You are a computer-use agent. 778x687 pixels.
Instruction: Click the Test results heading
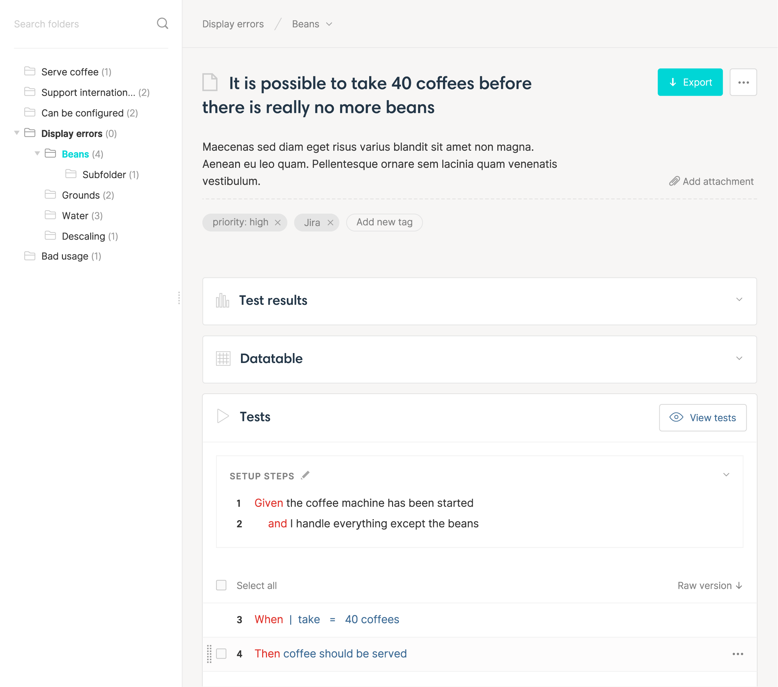[x=273, y=300]
